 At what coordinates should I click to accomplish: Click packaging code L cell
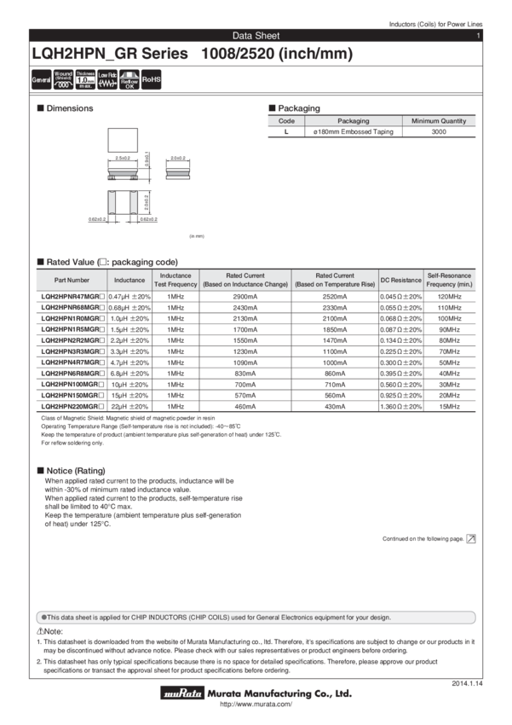tap(286, 131)
